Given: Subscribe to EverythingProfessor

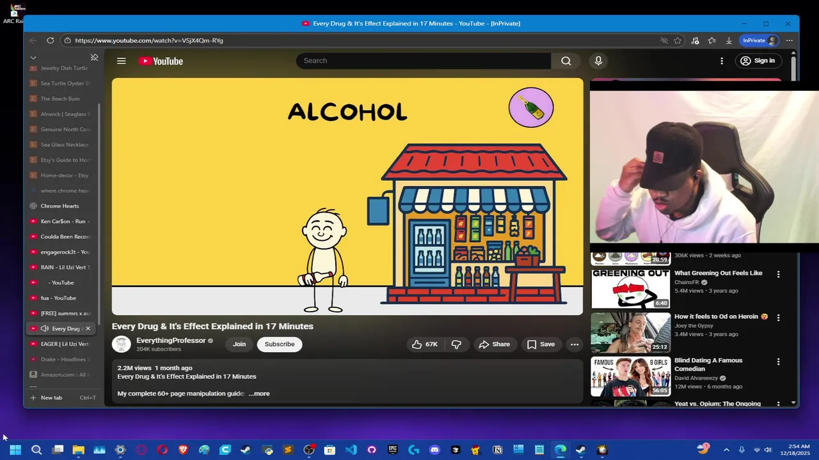Looking at the screenshot, I should pos(280,344).
